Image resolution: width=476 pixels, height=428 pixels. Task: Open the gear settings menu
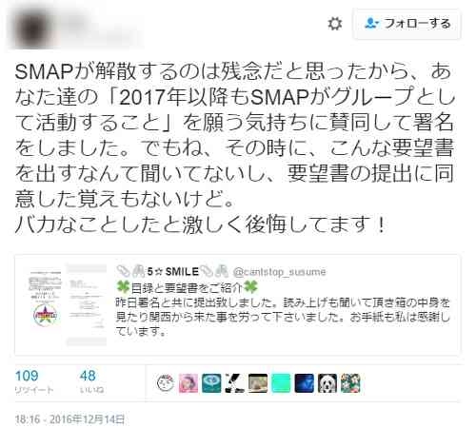pyautogui.click(x=335, y=24)
